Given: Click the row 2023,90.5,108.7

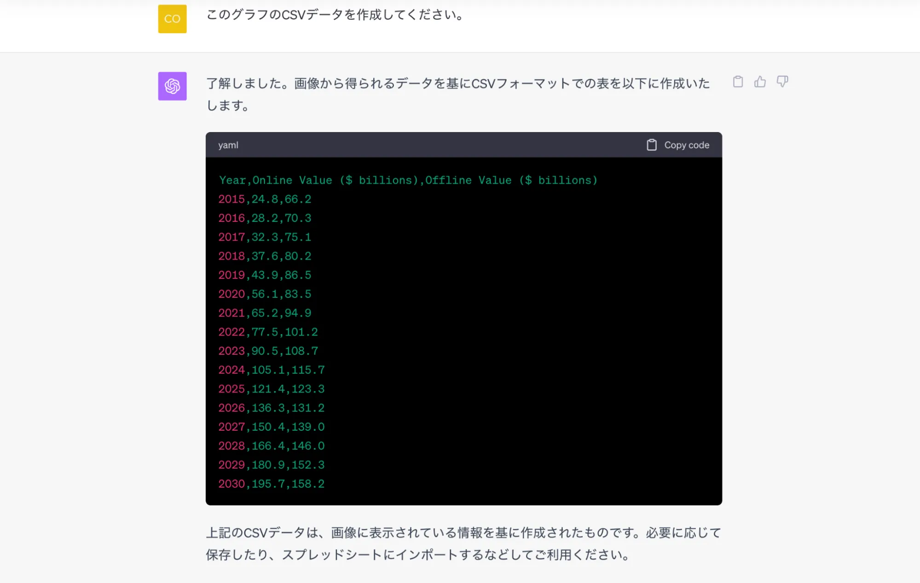Looking at the screenshot, I should click(268, 351).
